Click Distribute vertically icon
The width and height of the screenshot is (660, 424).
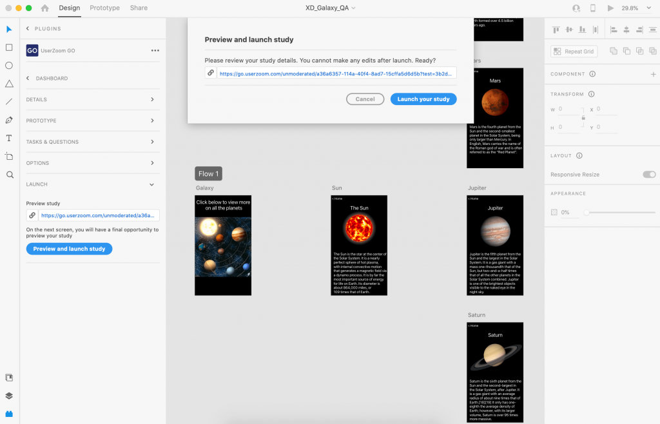[x=595, y=30]
